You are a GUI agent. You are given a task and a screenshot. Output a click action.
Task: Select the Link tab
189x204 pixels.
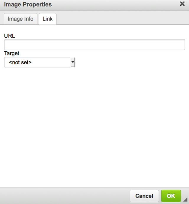(48, 19)
